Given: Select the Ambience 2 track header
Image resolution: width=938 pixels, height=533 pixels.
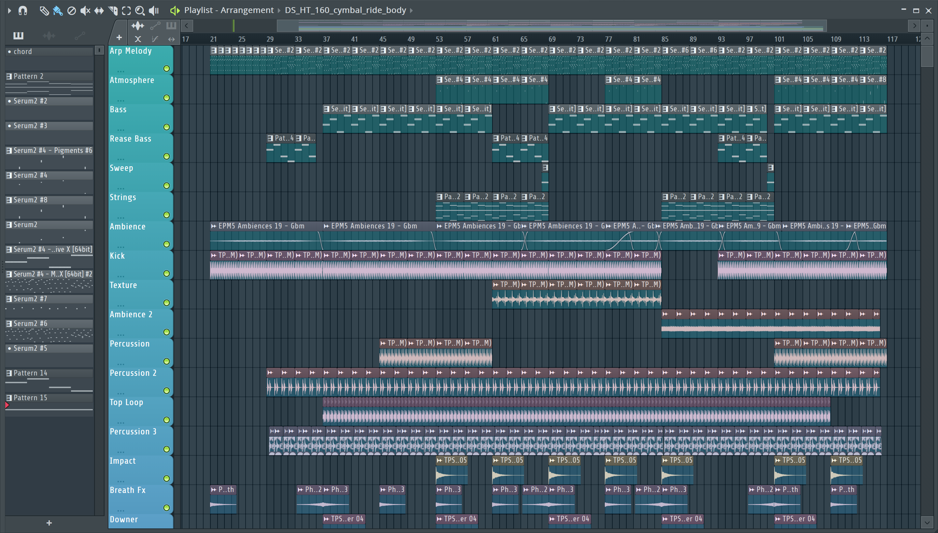Looking at the screenshot, I should tap(141, 323).
